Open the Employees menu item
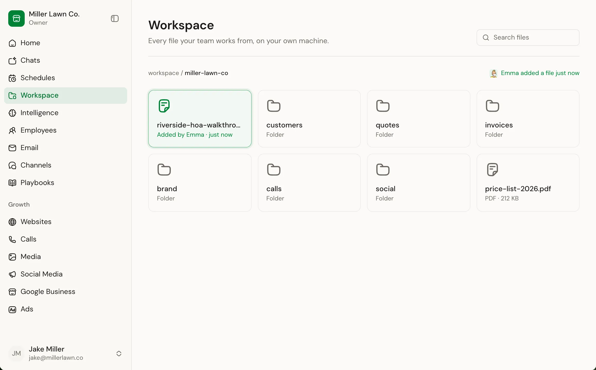596x370 pixels. coord(66,130)
